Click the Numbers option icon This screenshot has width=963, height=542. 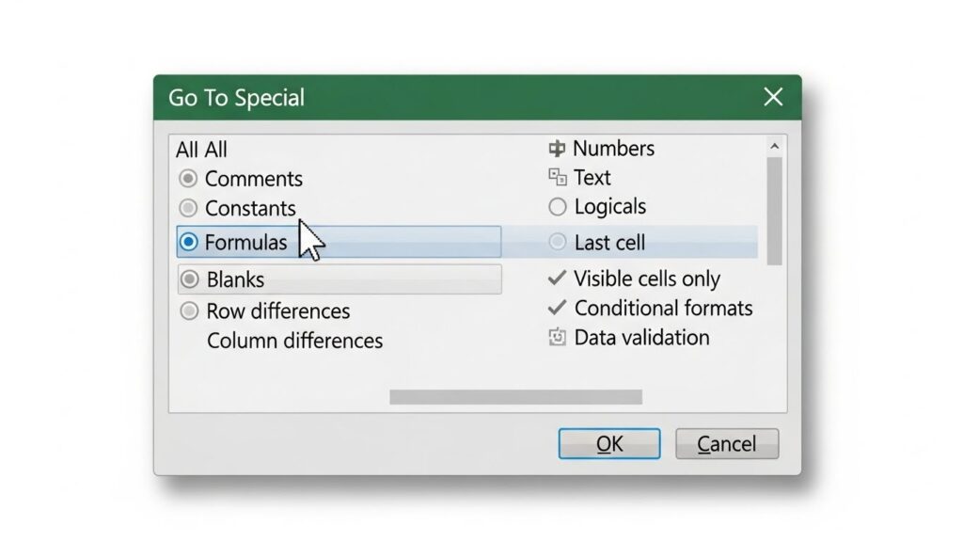tap(557, 149)
